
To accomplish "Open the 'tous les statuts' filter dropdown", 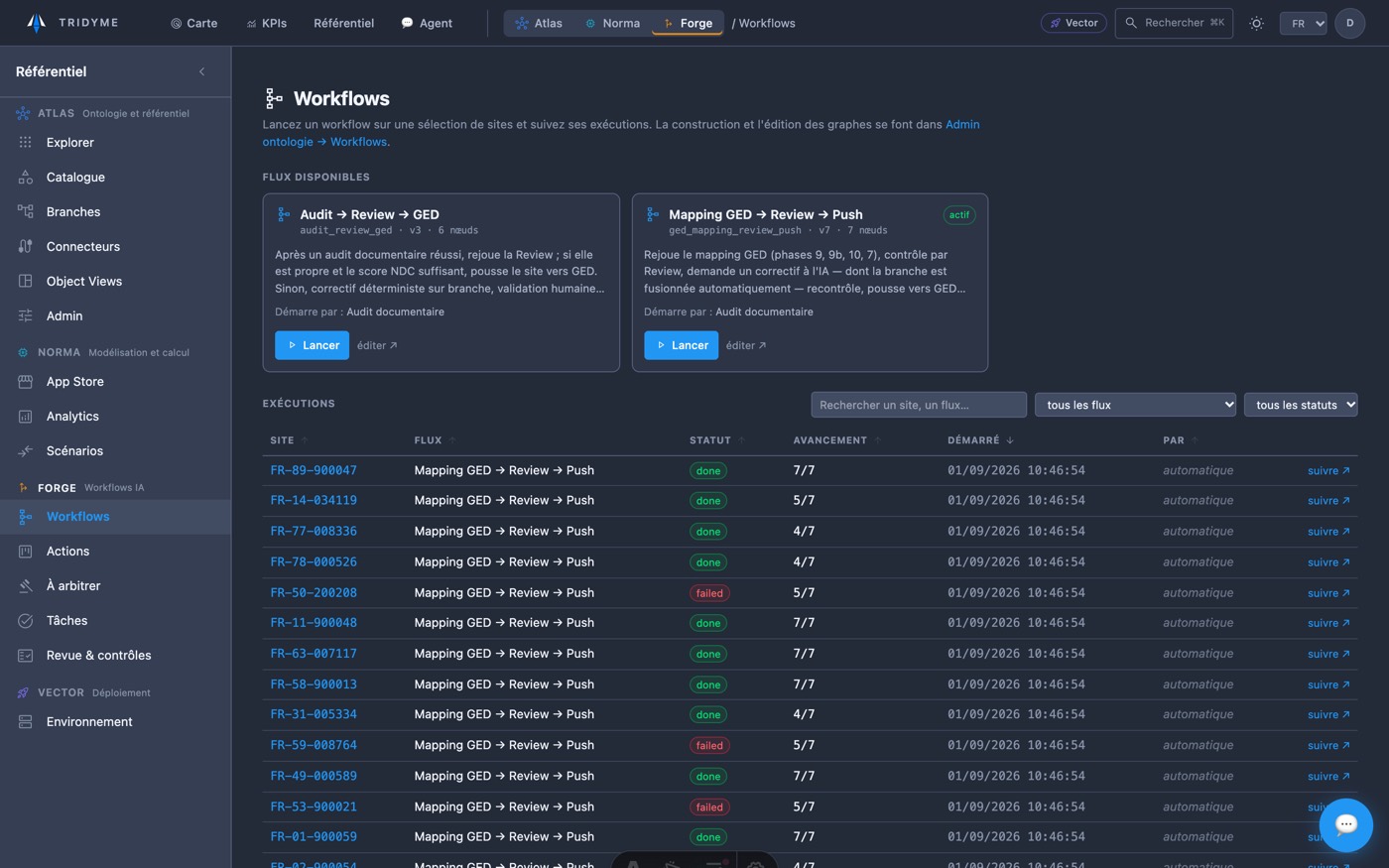I will 1301,405.
